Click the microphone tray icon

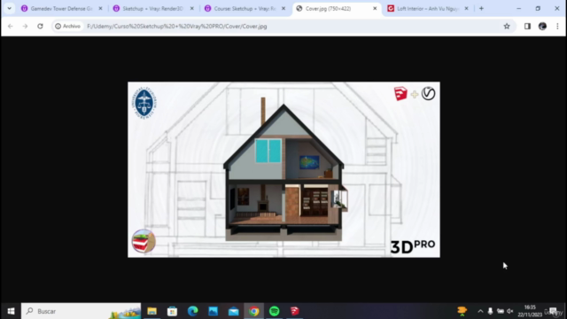tap(490, 311)
